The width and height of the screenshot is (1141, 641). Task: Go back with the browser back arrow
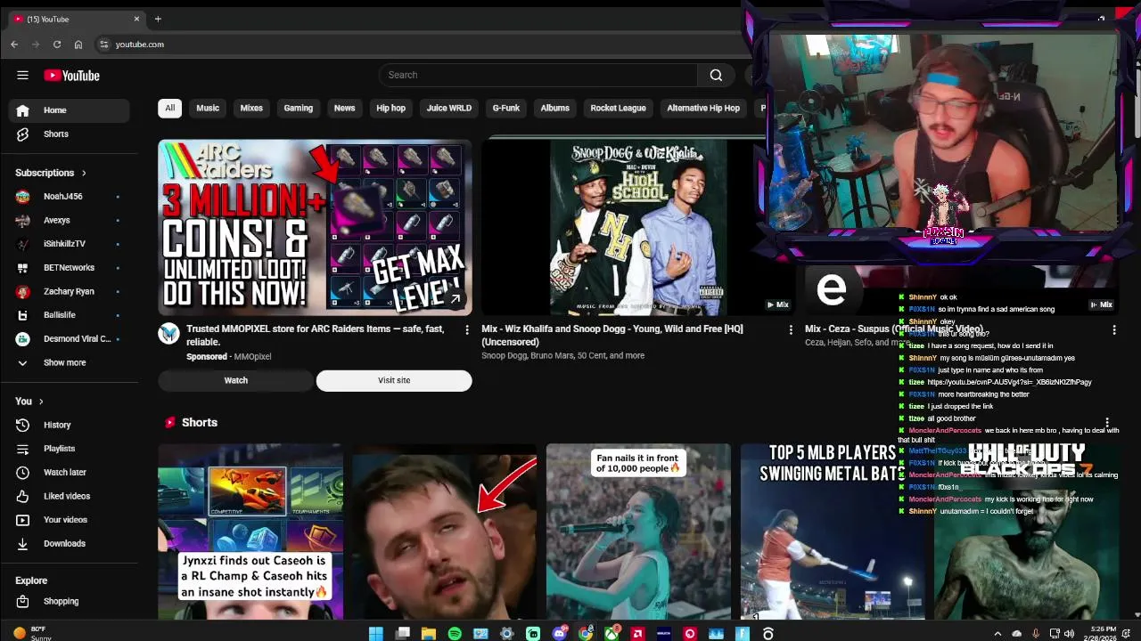pos(14,45)
